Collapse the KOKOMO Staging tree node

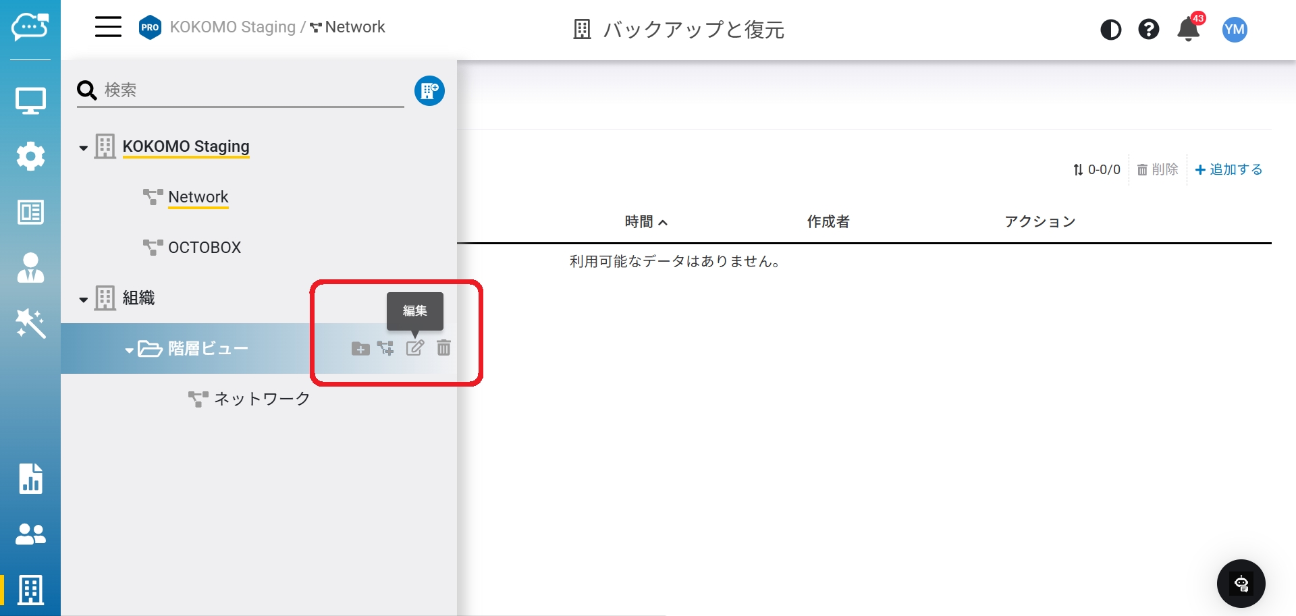(x=84, y=148)
